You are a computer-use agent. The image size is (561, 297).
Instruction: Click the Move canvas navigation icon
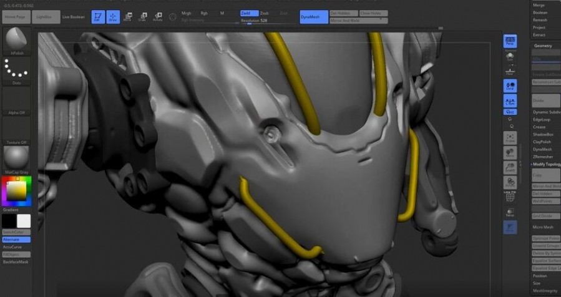click(510, 153)
